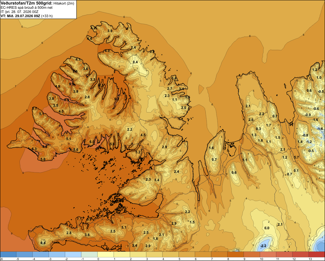
Task: Click the 6.3 temperature label on western peninsula
Action: [34, 149]
